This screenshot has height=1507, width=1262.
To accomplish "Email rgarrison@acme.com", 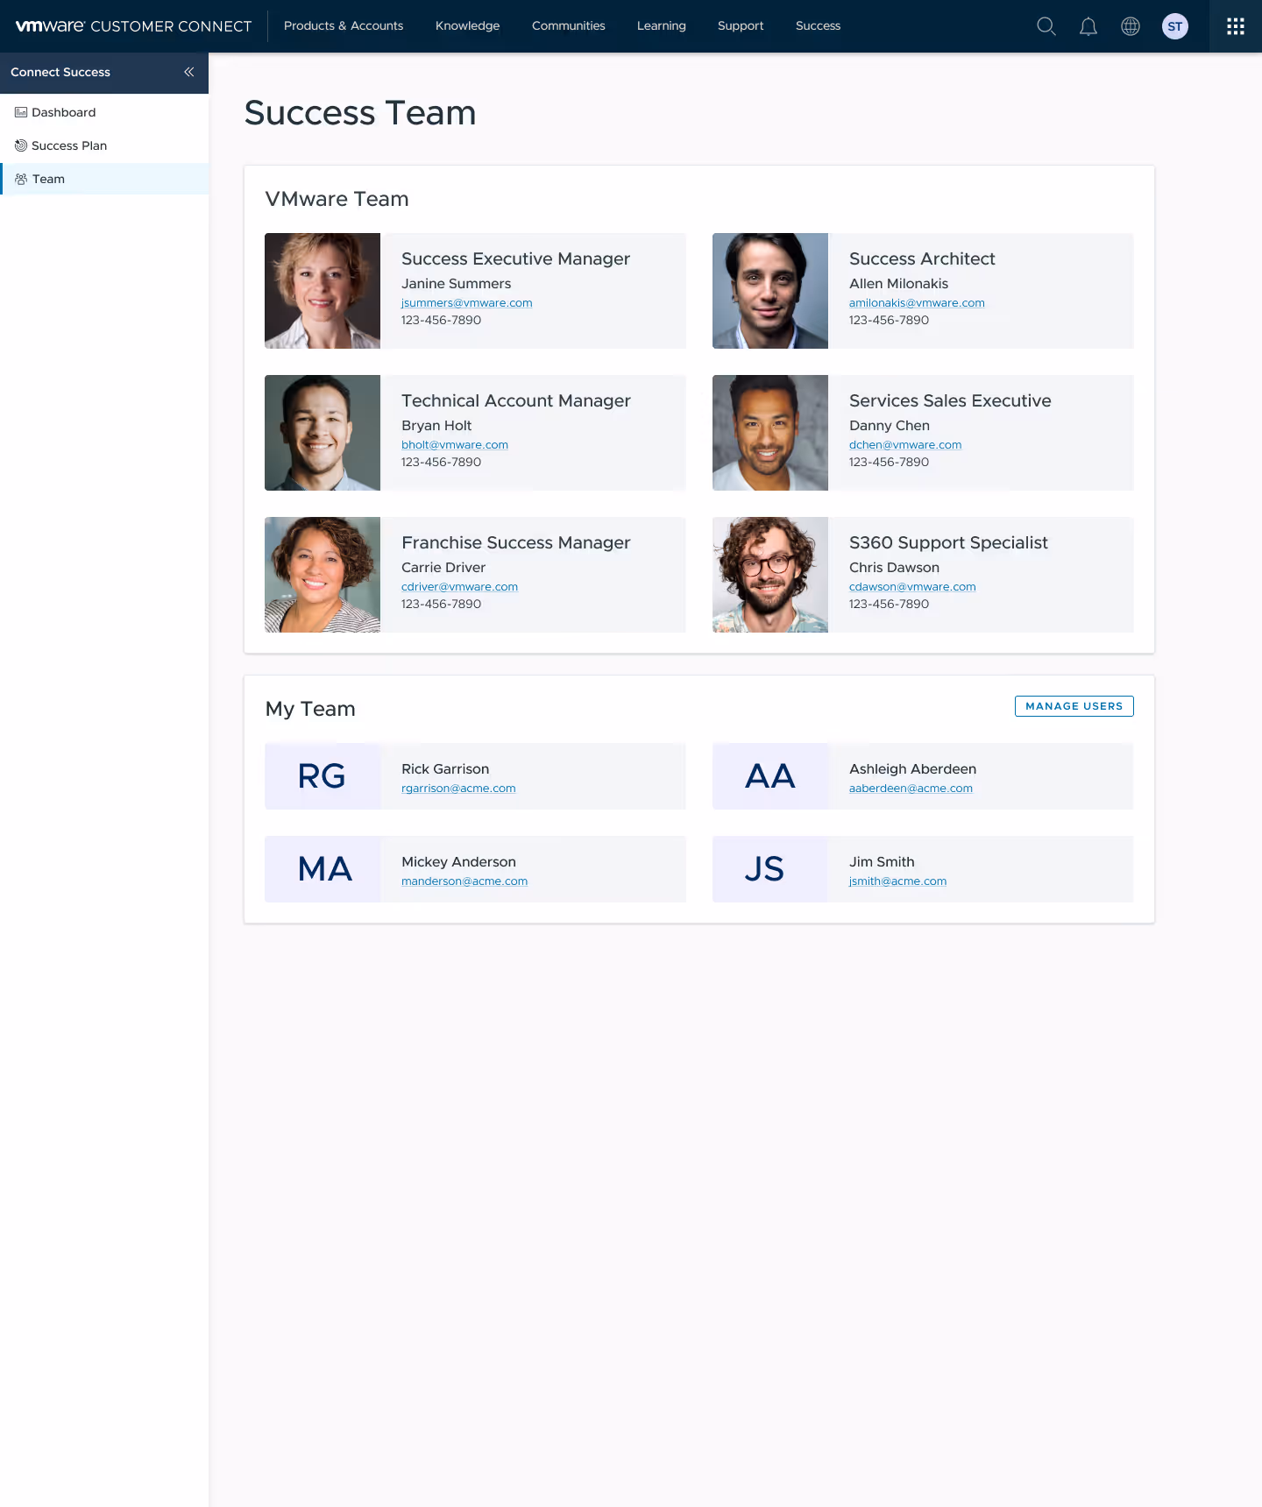I will click(x=458, y=789).
